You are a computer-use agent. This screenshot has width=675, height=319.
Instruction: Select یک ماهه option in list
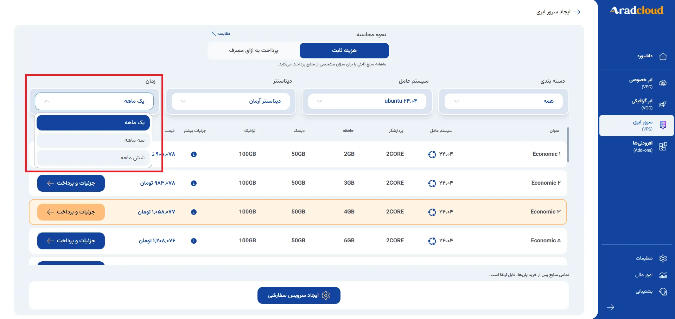[93, 123]
